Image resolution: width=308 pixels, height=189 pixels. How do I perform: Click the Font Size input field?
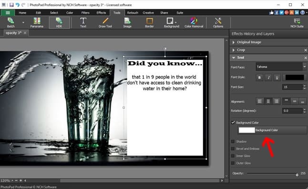coord(292,87)
